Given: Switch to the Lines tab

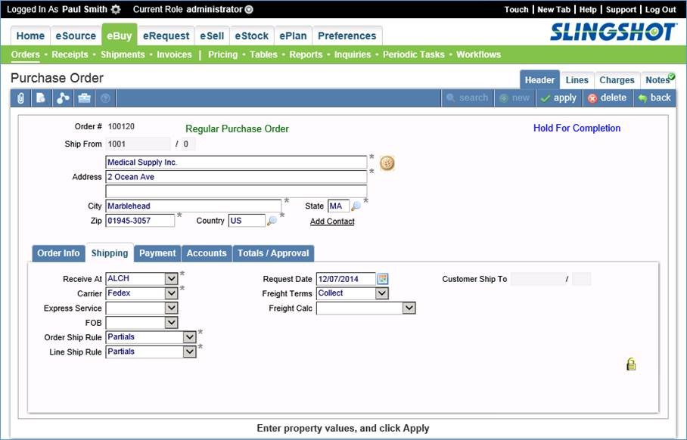Looking at the screenshot, I should 577,80.
